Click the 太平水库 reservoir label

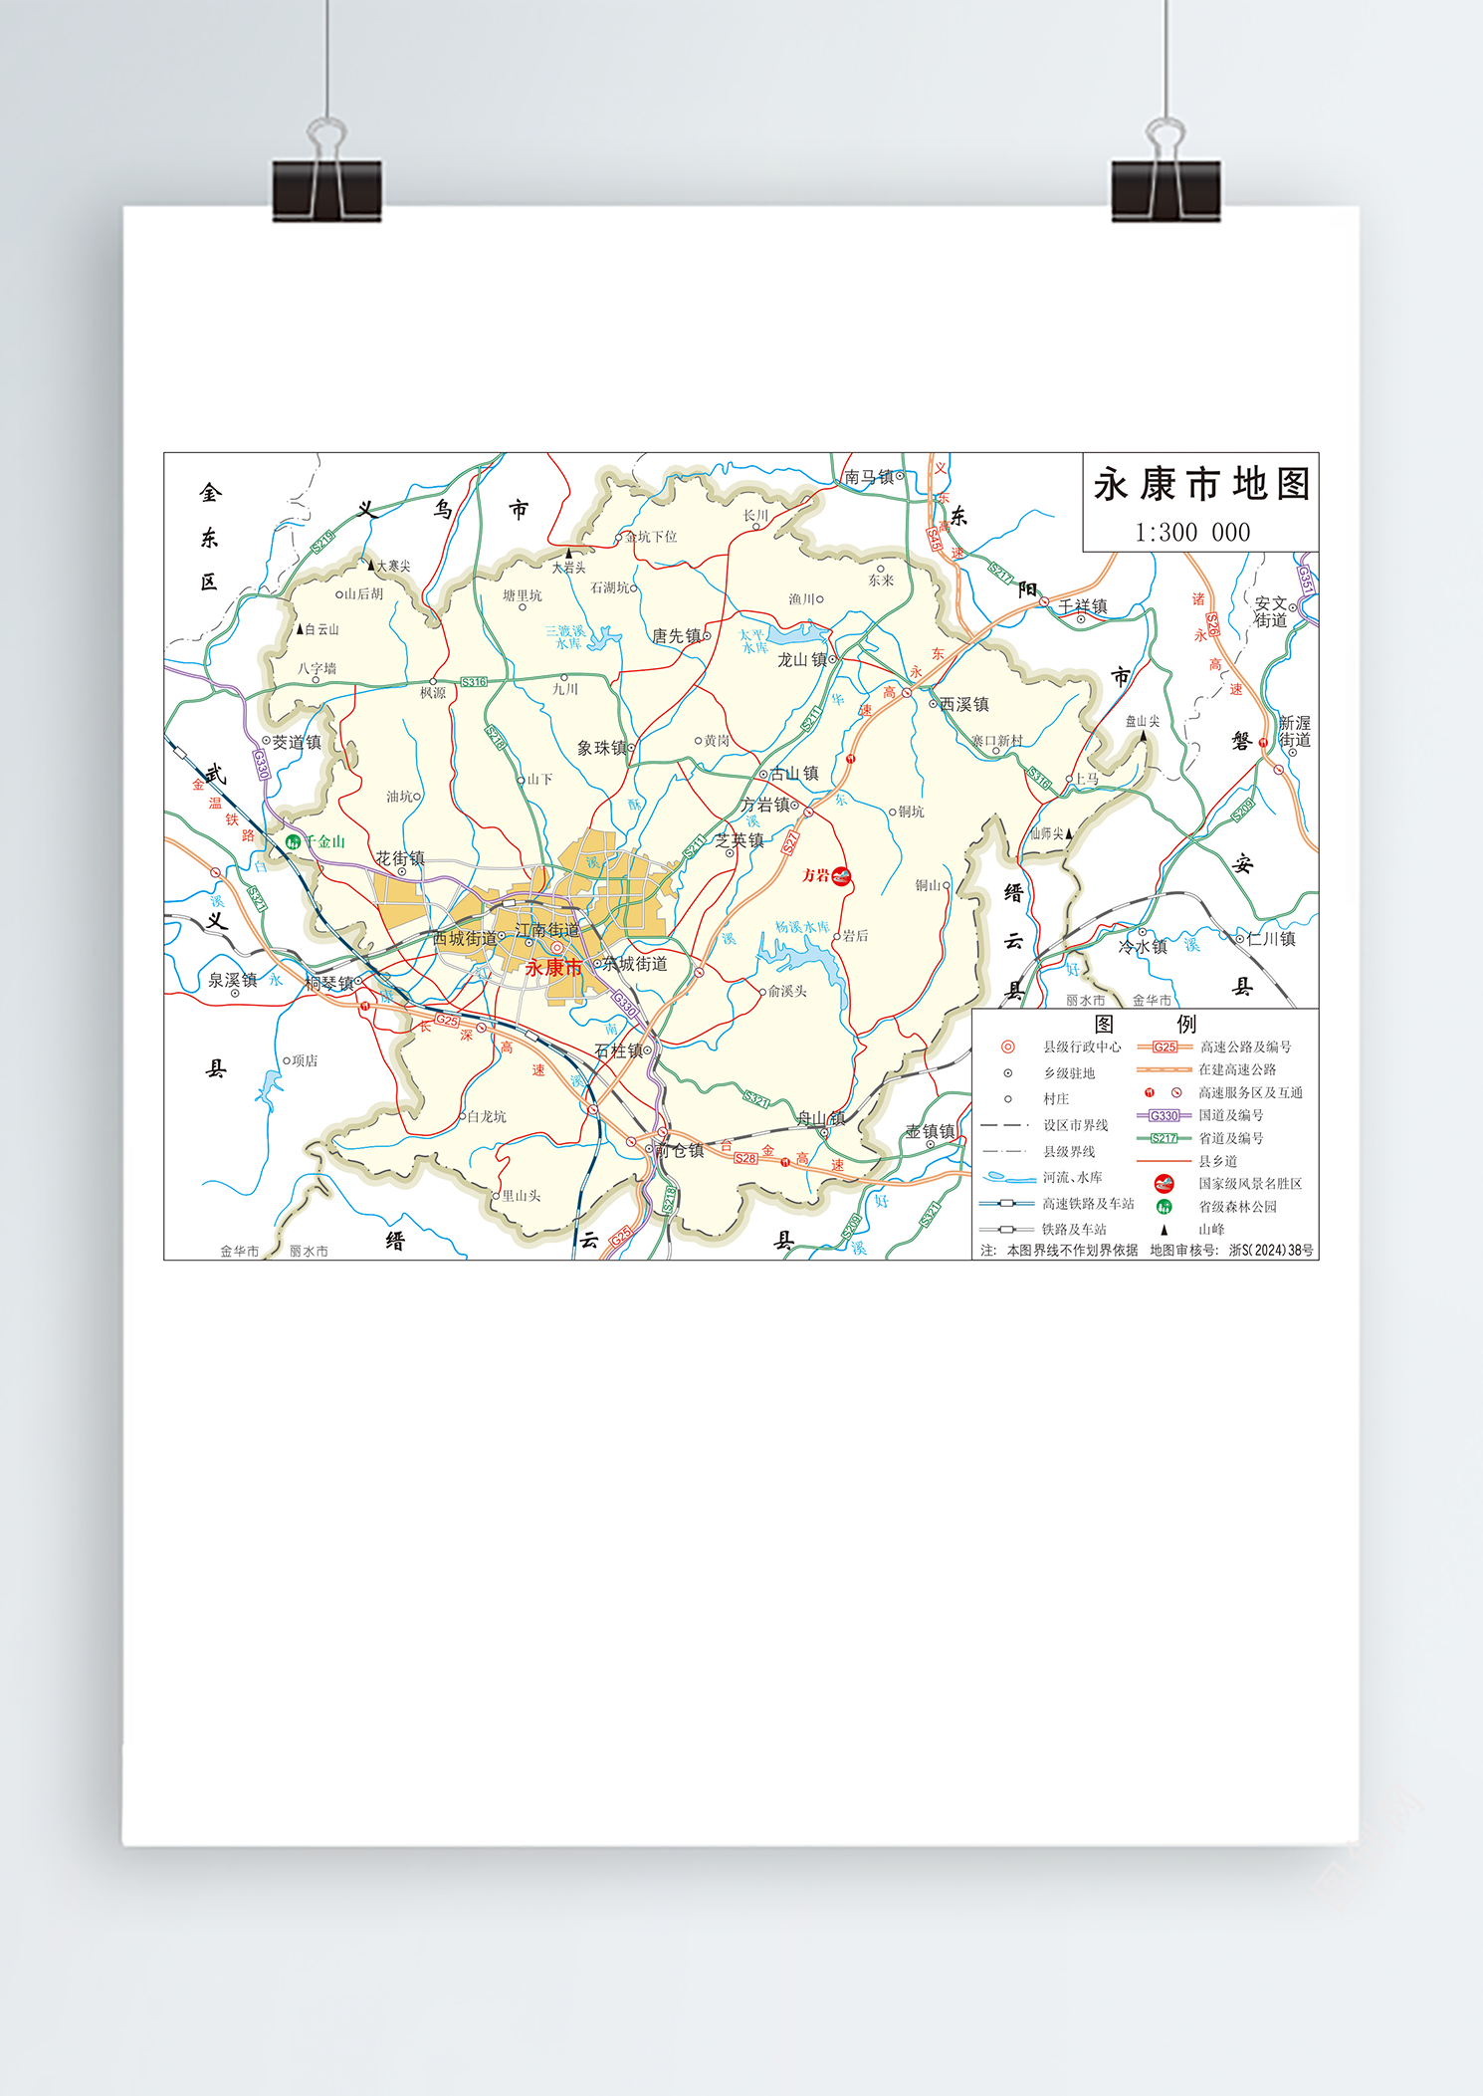(753, 641)
